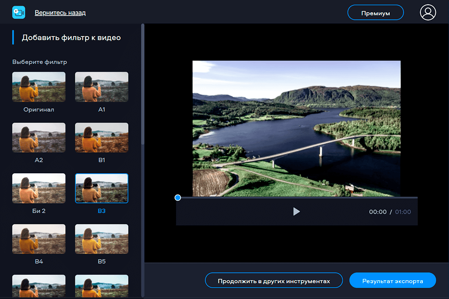Viewport: 449px width, 299px height.
Task: Open the user profile account icon
Action: tap(427, 13)
